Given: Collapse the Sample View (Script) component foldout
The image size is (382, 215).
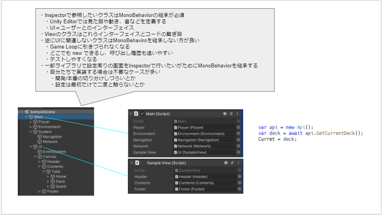Looking at the screenshot, I should coord(132,163).
